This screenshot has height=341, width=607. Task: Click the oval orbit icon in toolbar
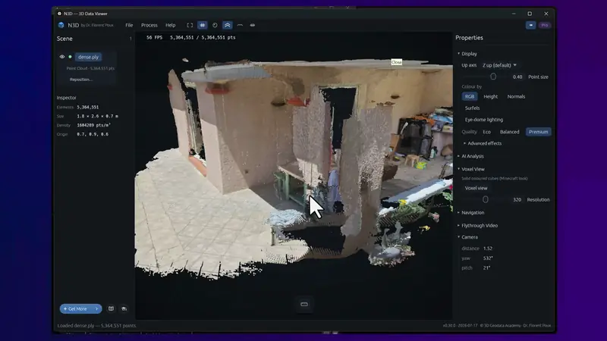pos(253,25)
